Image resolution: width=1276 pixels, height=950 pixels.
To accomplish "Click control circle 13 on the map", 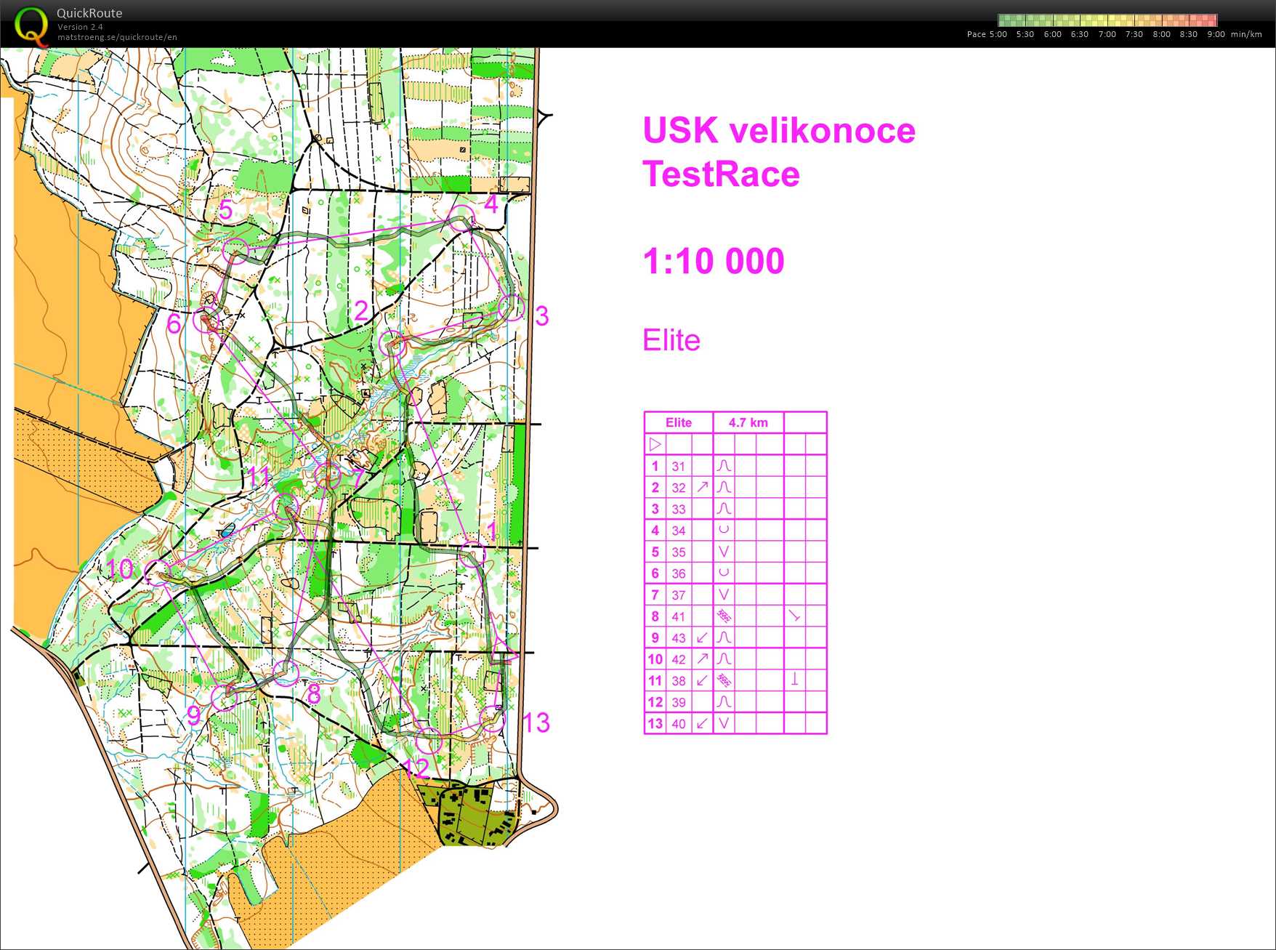I will pyautogui.click(x=492, y=720).
